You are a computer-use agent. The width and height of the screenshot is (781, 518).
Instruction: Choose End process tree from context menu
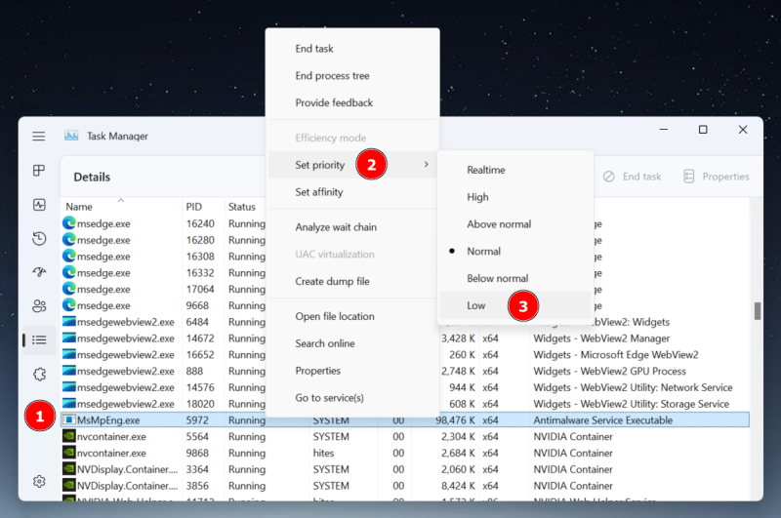coord(332,76)
